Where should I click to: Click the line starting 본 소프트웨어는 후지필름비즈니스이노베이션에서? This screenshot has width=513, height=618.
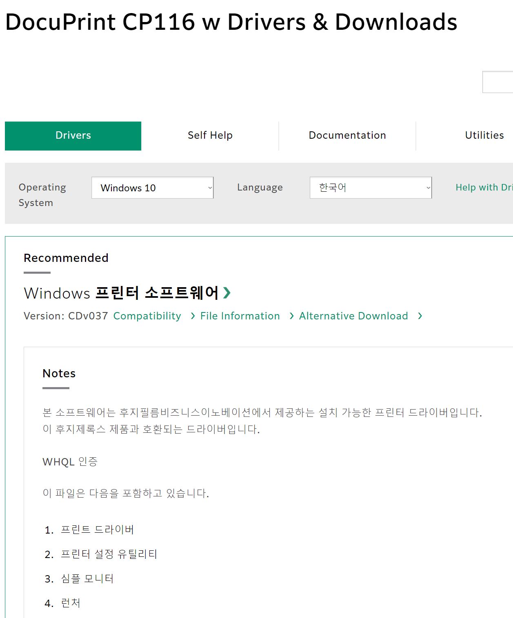tap(262, 412)
